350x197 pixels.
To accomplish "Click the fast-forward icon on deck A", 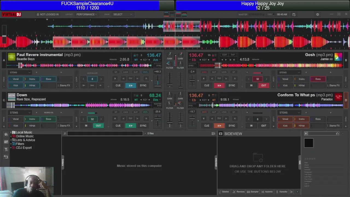I will click(x=138, y=79).
